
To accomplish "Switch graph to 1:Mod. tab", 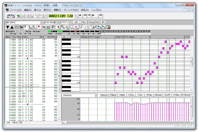I will pos(122,95).
